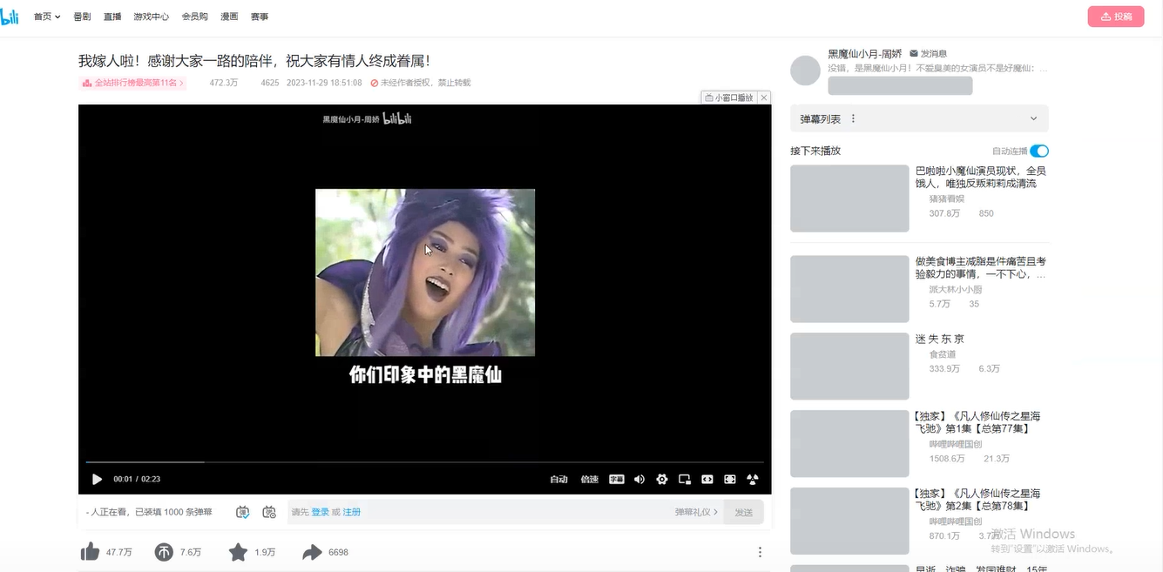
Task: Switch to widescreen mode icon
Action: pos(707,479)
